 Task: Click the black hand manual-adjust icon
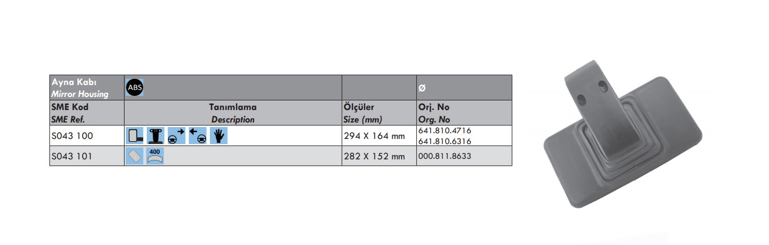[x=218, y=136]
